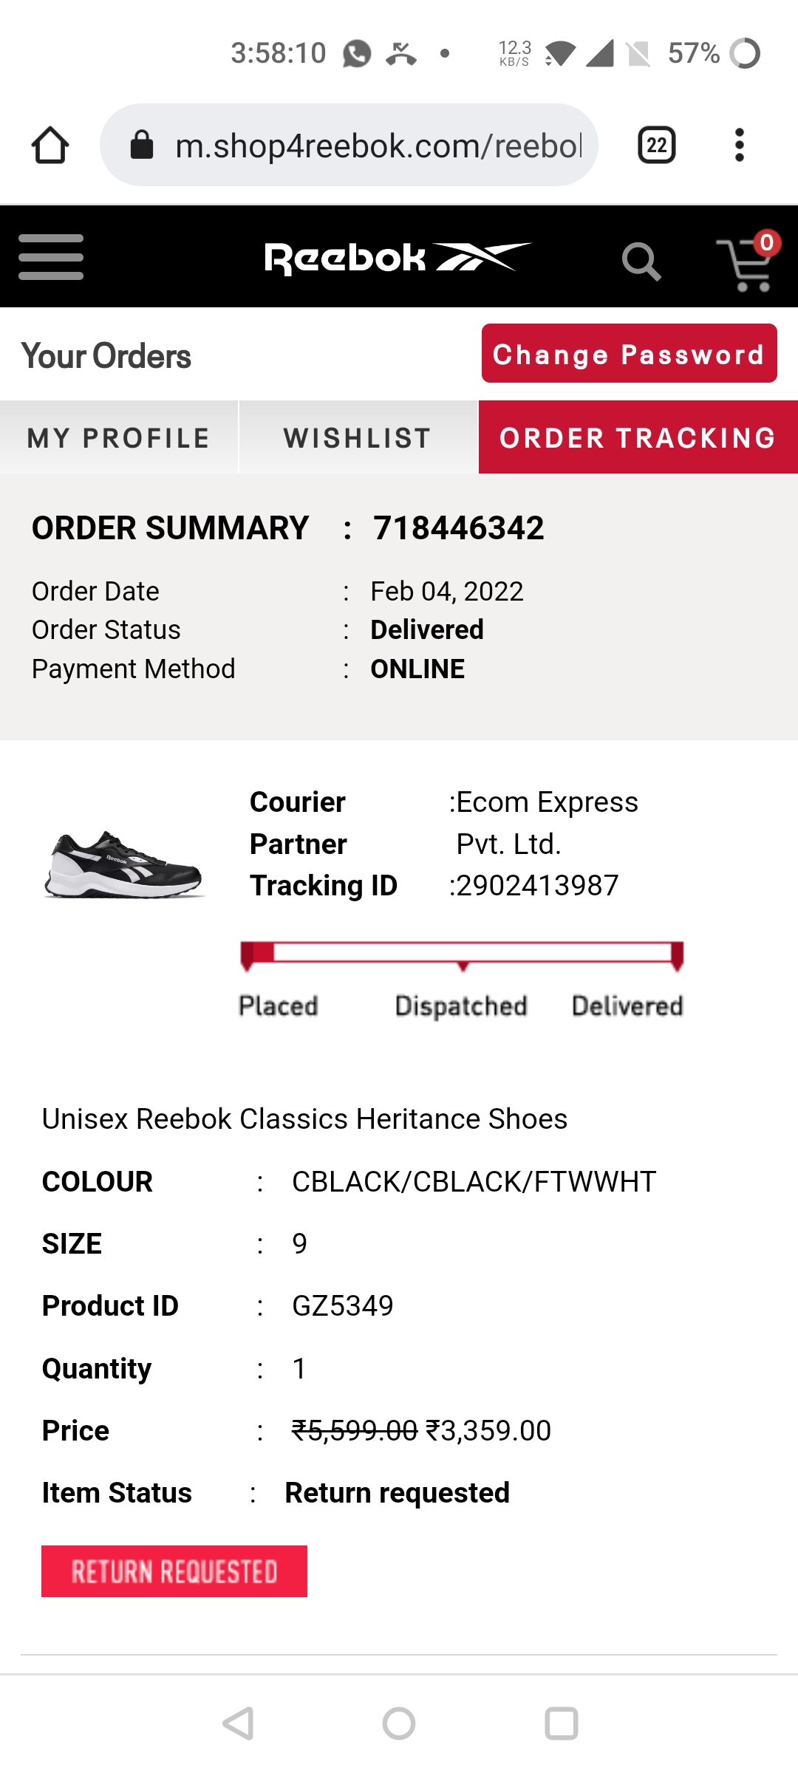Click the Delivered marker on the progress bar
The width and height of the screenshot is (798, 1773).
point(676,953)
